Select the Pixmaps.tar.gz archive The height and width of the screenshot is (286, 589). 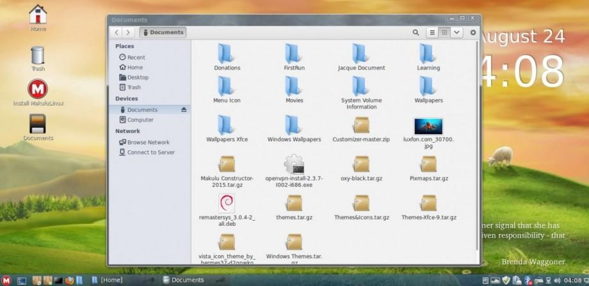428,168
